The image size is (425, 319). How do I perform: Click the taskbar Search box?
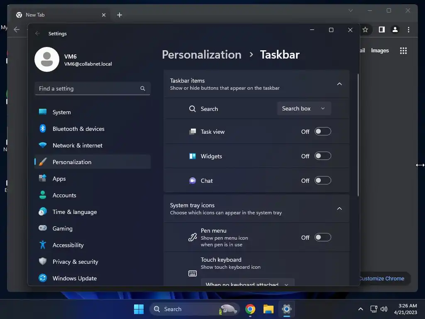click(x=194, y=309)
